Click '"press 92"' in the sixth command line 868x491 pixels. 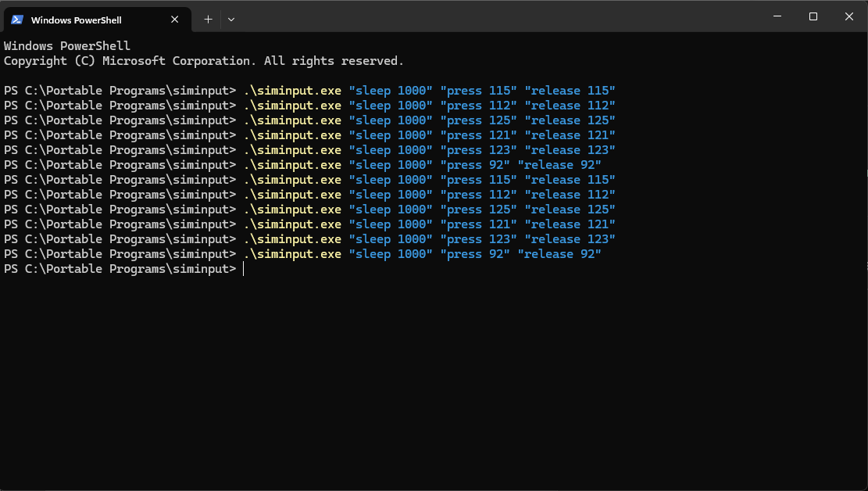[x=475, y=165]
